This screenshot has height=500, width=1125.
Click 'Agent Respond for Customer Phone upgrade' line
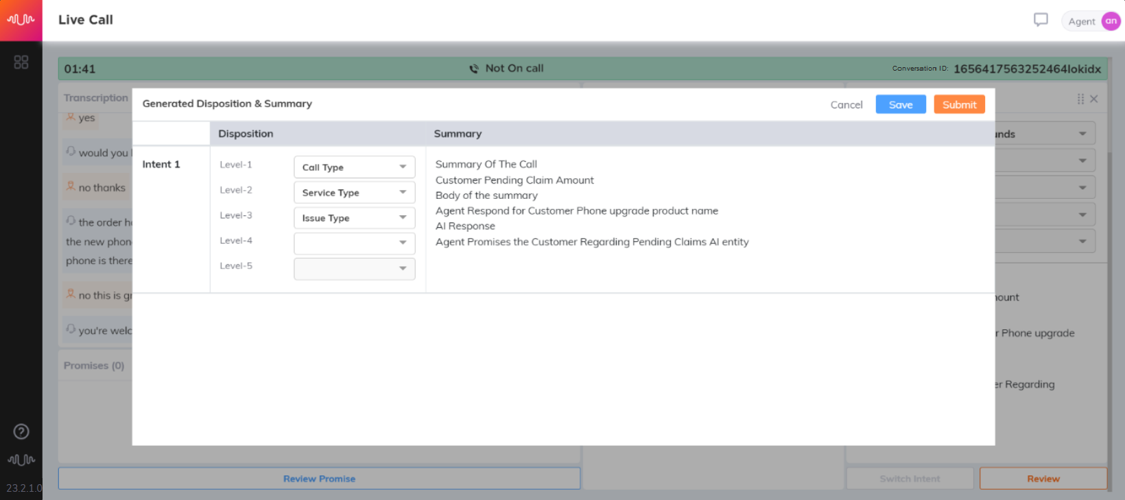click(577, 211)
